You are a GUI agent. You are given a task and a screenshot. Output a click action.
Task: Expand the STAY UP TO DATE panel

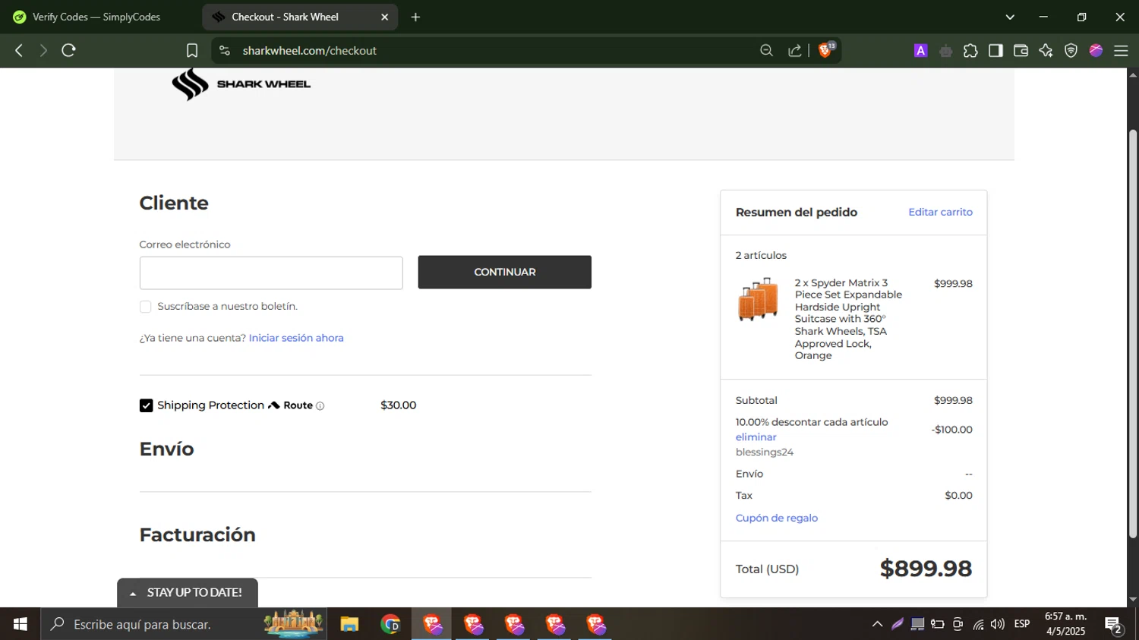(x=188, y=593)
